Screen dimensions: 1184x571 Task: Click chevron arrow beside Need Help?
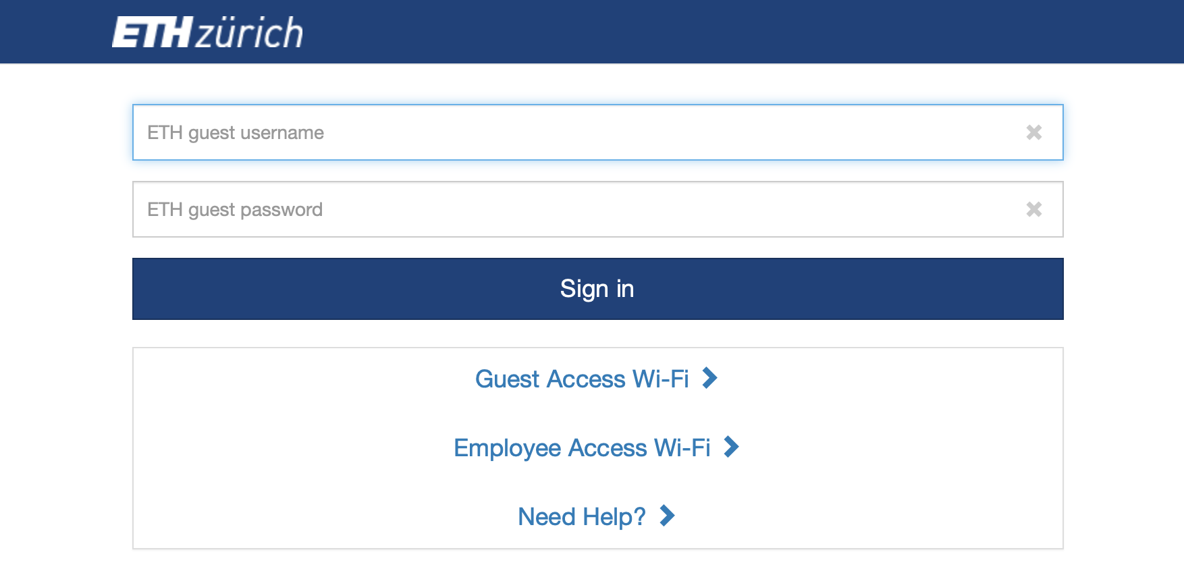667,516
